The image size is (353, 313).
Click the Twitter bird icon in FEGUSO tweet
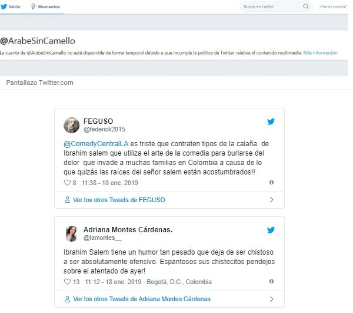[x=271, y=122]
